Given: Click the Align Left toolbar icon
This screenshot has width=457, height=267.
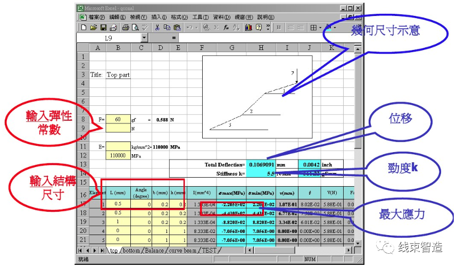Looking at the screenshot, I should (x=291, y=28).
